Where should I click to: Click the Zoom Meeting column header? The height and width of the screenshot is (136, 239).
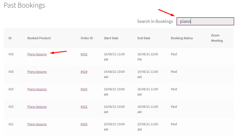point(217,38)
